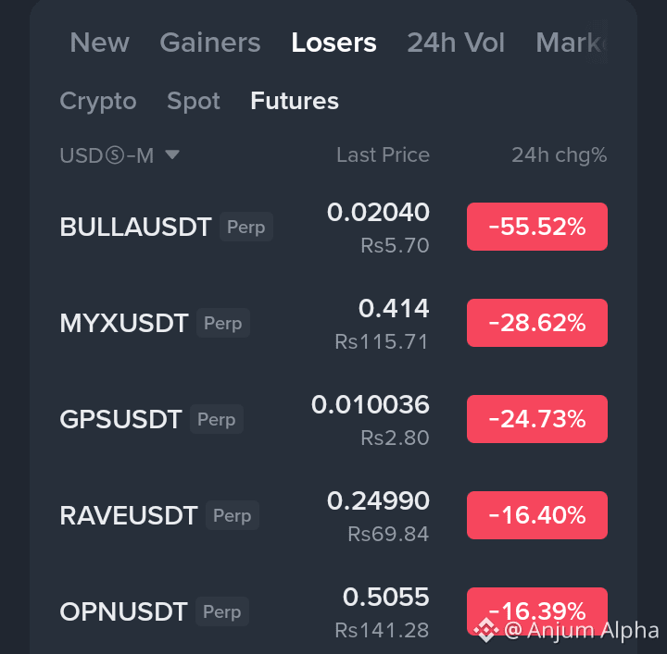667x654 pixels.
Task: Open the RAVEUSDT perpetual pair
Action: point(129,516)
